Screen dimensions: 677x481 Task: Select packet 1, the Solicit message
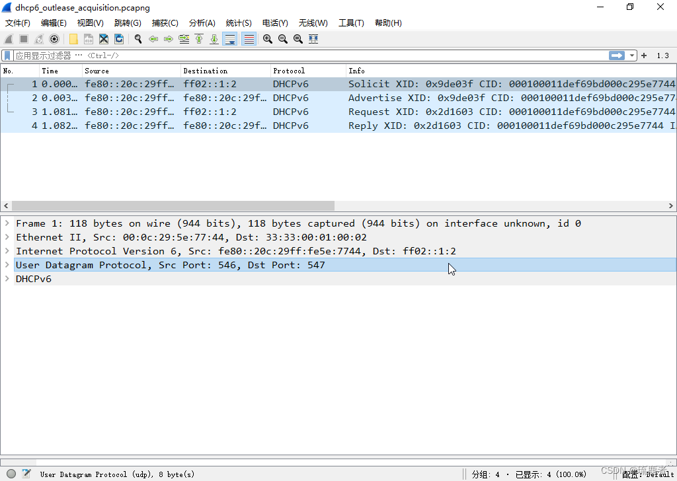click(x=338, y=84)
